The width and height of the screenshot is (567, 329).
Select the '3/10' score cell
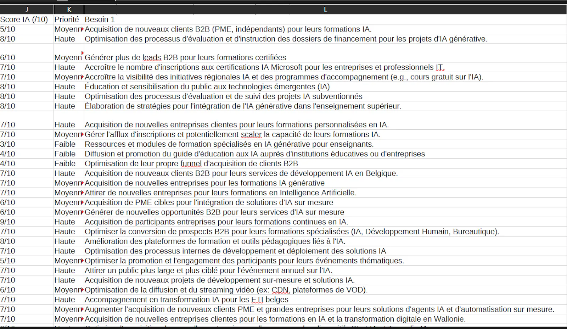click(27, 144)
